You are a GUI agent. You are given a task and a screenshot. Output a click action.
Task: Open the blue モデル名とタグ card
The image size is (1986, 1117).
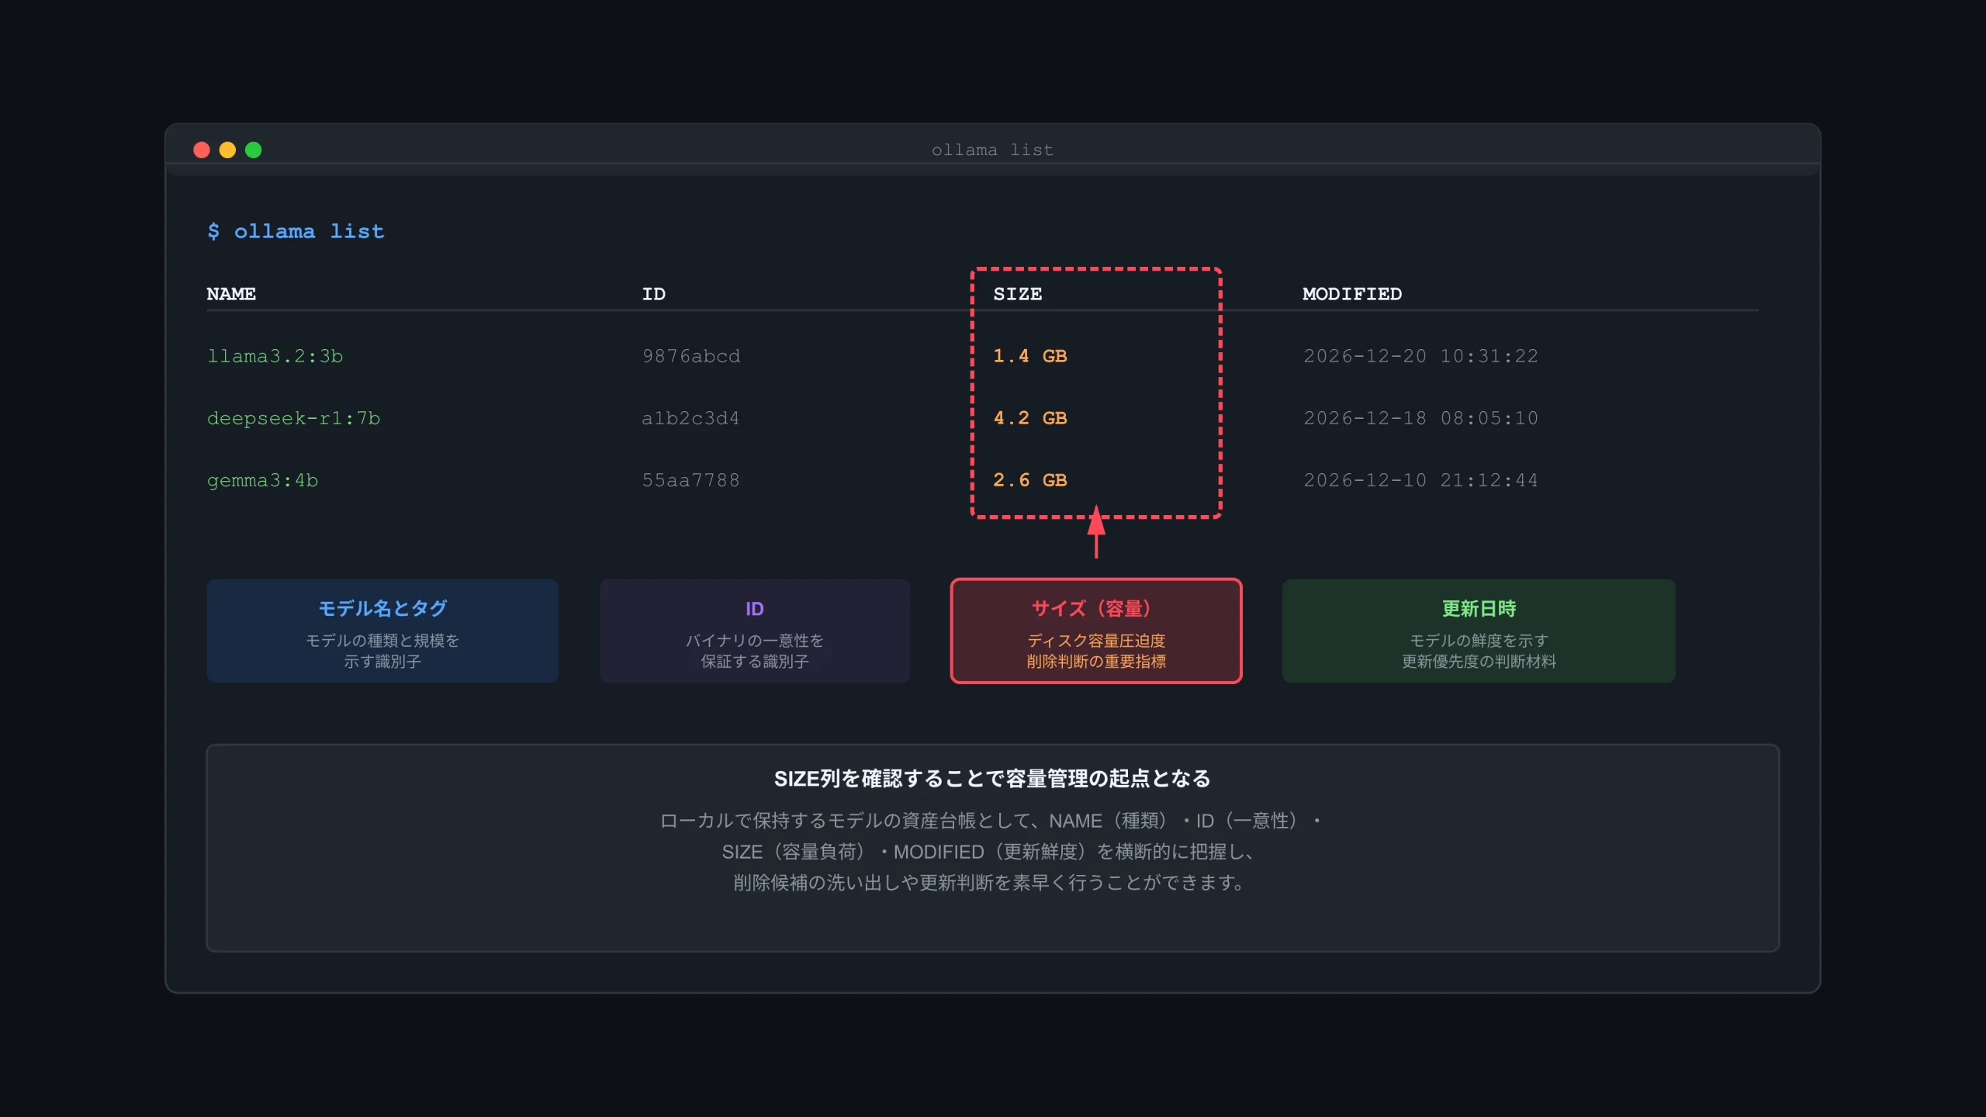pos(382,631)
